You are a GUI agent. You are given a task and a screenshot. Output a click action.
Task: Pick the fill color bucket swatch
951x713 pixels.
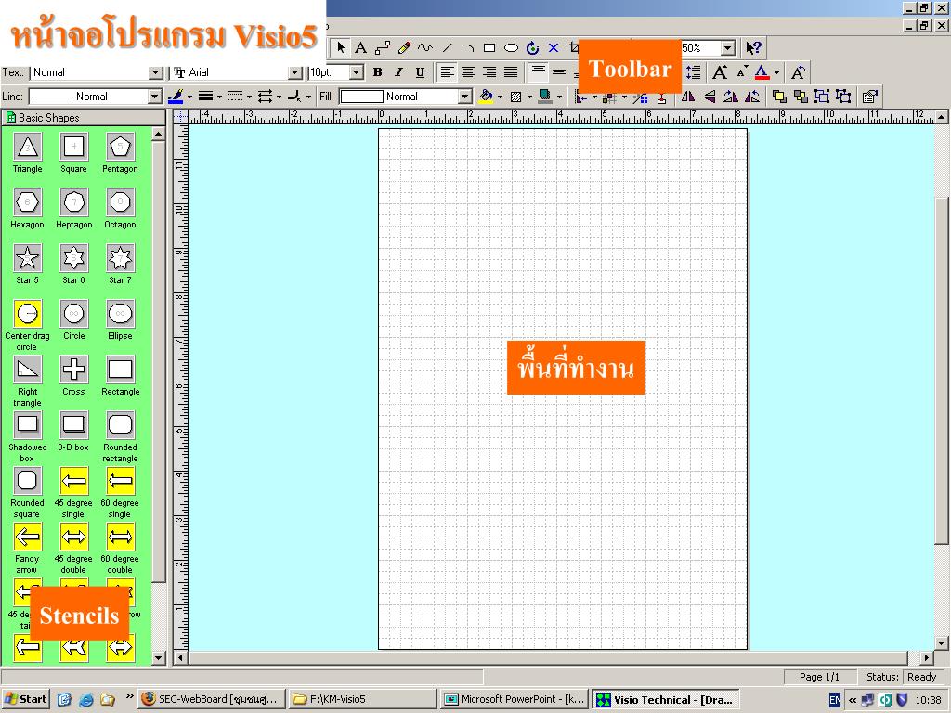click(x=486, y=97)
